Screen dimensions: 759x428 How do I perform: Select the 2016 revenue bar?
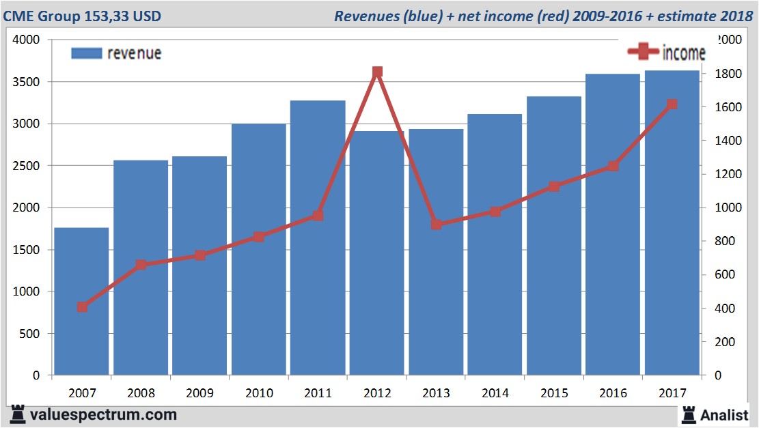tap(613, 273)
